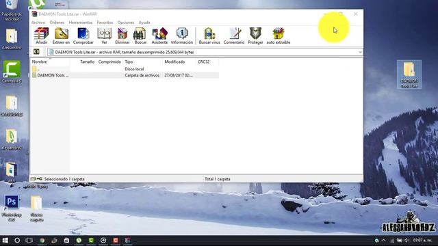Select the MV desktop icon
This screenshot has width=438, height=246.
click(x=12, y=173)
